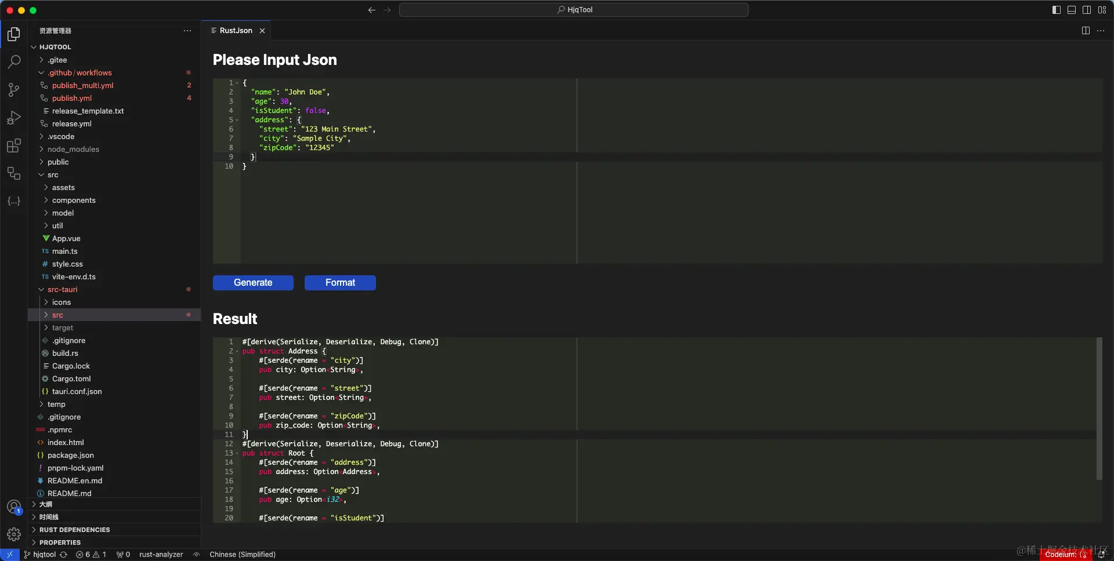Open the braces {...} activity bar icon
Screen dimensions: 1114x561
coord(14,201)
